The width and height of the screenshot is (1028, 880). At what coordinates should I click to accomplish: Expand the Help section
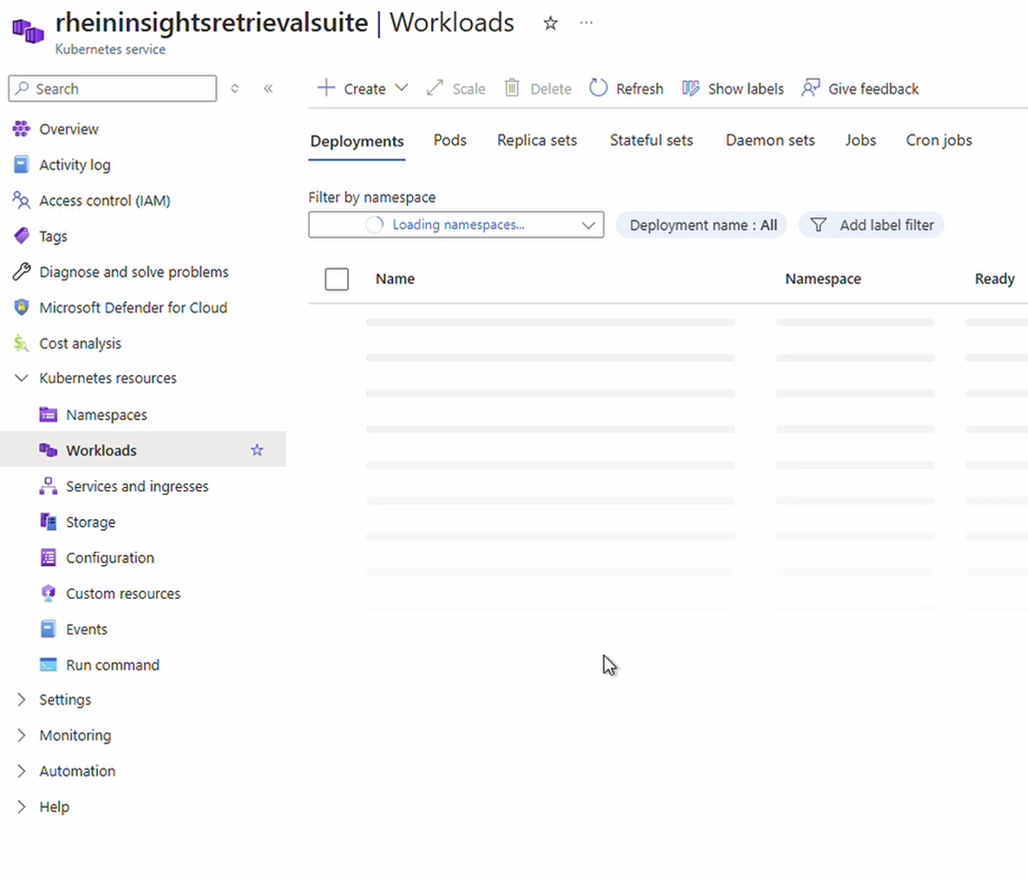[x=22, y=806]
